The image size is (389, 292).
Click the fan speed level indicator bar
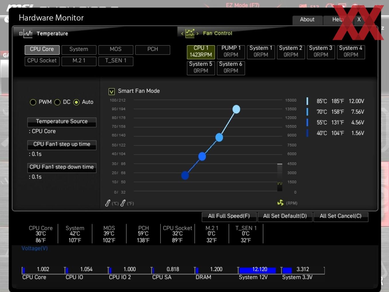point(280,177)
